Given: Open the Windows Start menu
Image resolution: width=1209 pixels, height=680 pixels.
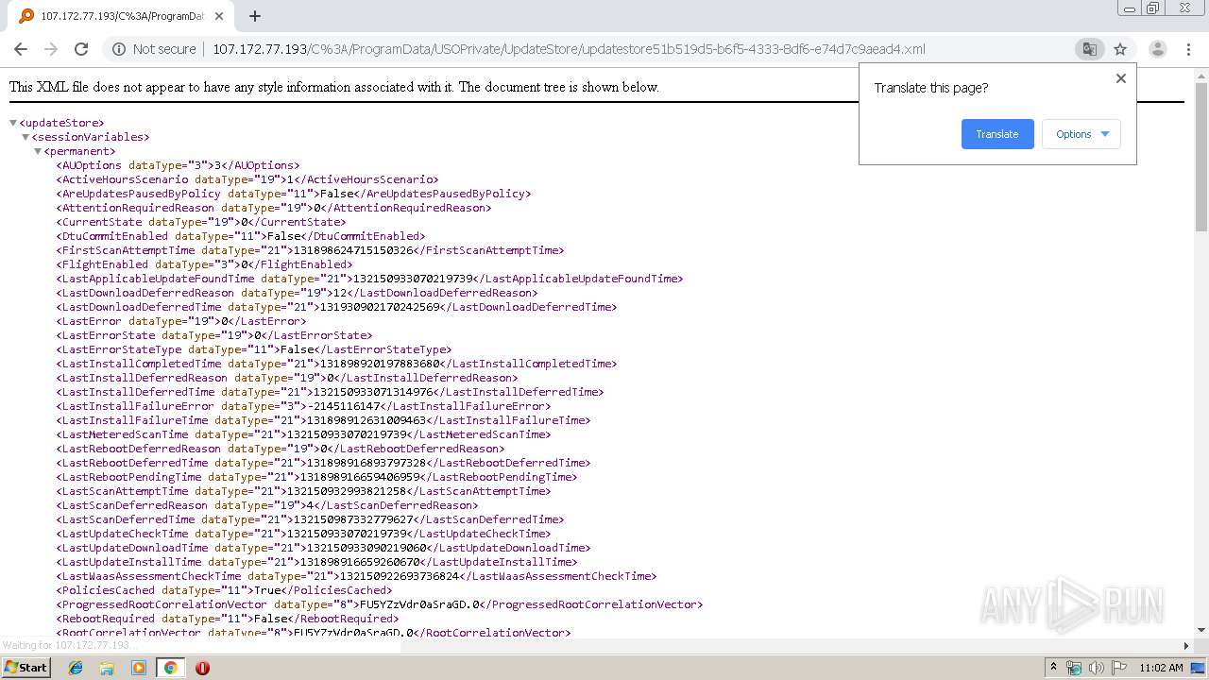Looking at the screenshot, I should (x=26, y=667).
